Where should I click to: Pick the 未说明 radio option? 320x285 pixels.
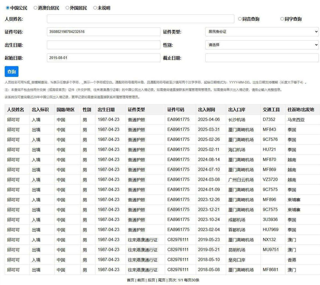[95, 8]
